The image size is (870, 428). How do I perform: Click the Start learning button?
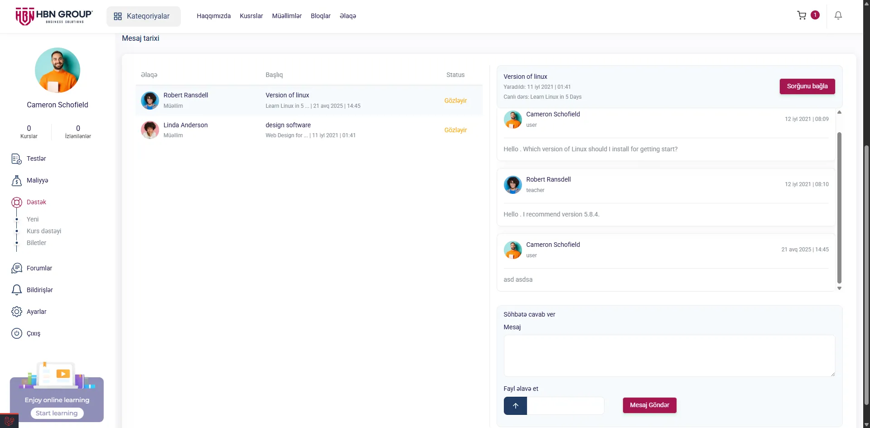(x=57, y=413)
